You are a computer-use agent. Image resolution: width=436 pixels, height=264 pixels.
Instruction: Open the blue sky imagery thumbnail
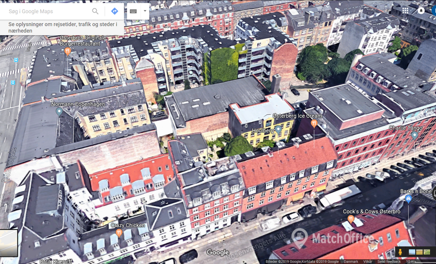click(x=412, y=252)
